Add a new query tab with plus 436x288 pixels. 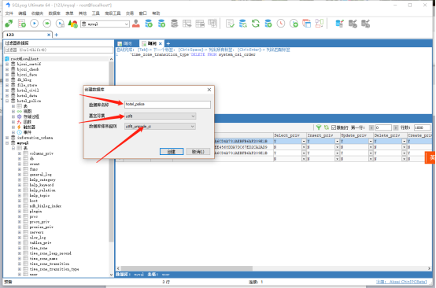(x=168, y=43)
